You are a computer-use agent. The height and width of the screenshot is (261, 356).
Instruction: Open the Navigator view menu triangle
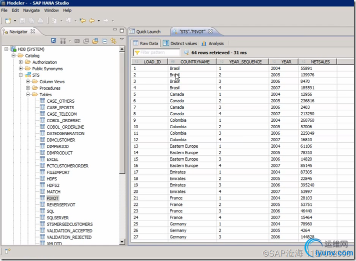tap(122, 39)
